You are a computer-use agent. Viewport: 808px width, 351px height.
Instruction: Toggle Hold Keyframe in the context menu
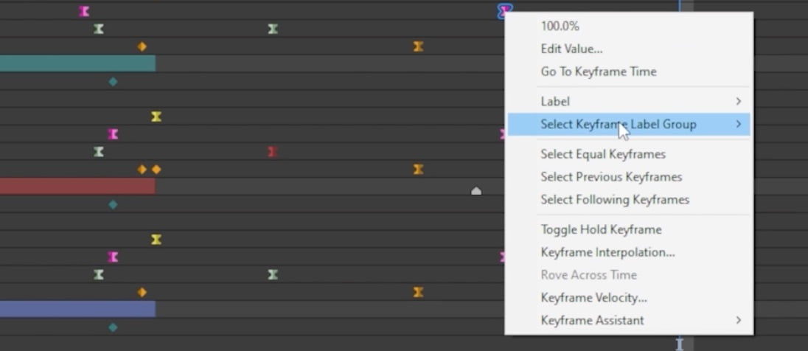(x=601, y=229)
